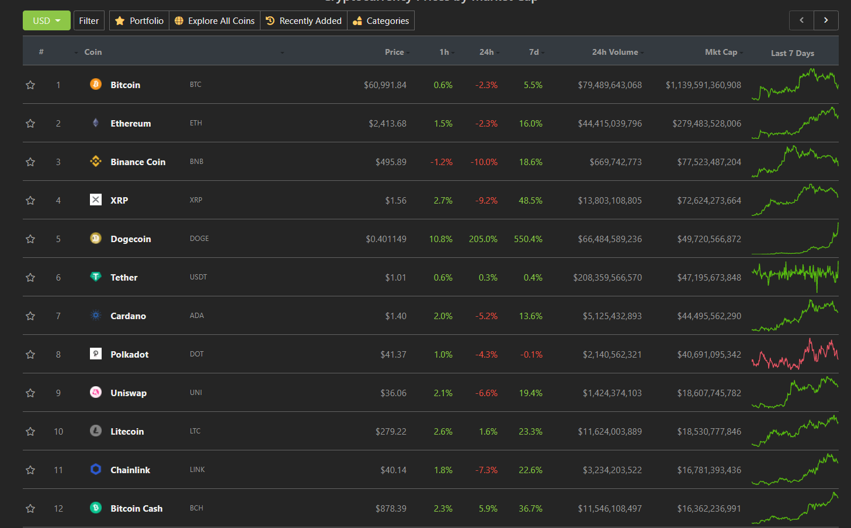This screenshot has height=528, width=851.
Task: Open the Ethereum coin link
Action: point(131,123)
